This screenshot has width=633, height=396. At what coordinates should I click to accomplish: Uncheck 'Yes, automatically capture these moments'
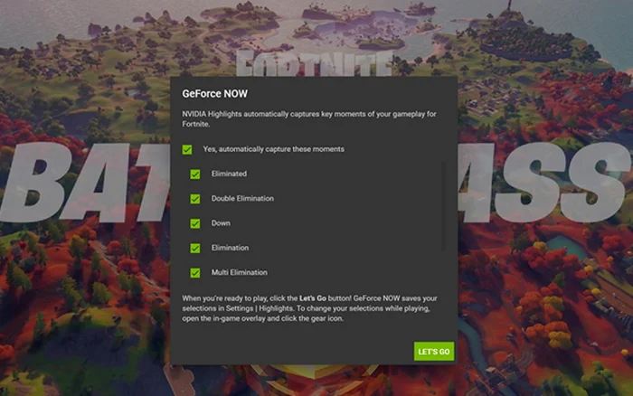(187, 150)
